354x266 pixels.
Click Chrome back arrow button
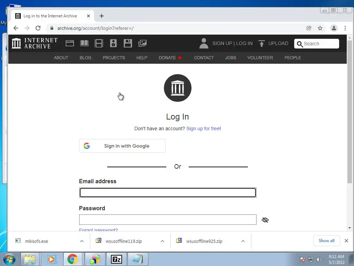coord(16,28)
